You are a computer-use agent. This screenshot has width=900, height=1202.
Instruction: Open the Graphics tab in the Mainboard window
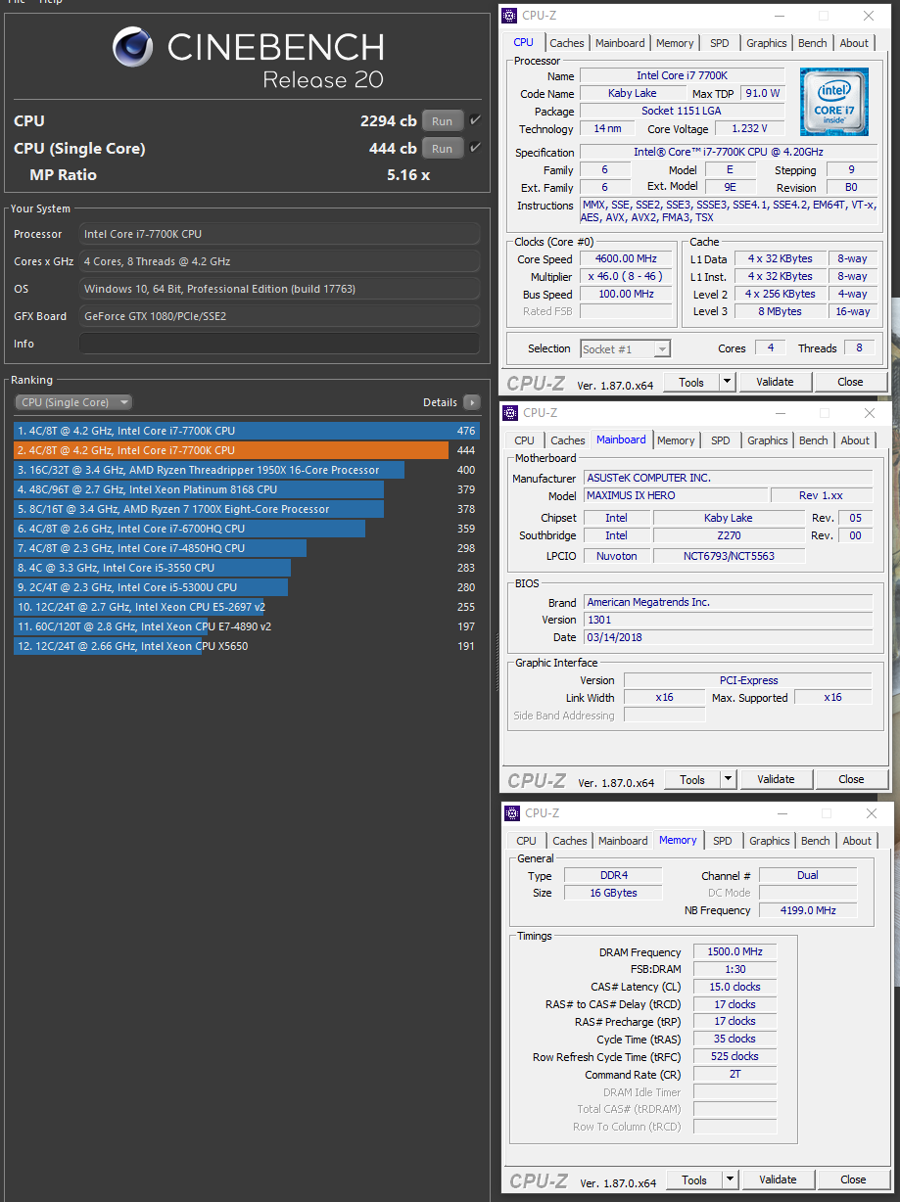click(768, 440)
